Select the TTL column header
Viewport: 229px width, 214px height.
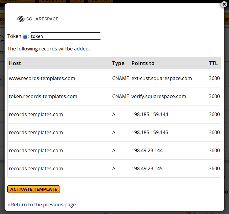tap(213, 63)
